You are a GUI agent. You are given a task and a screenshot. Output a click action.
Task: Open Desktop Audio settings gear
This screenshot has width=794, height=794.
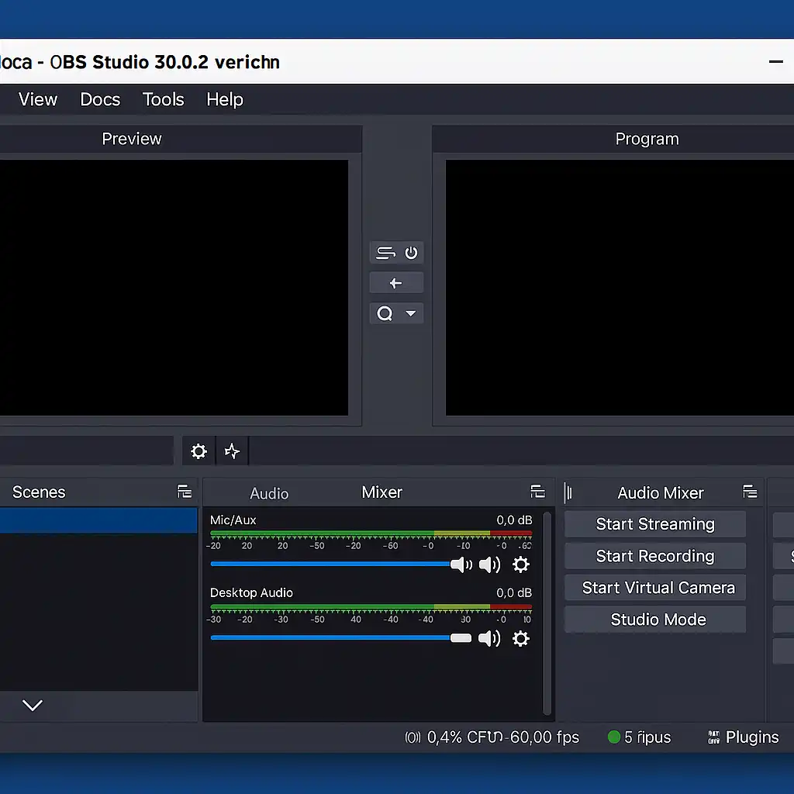click(520, 639)
